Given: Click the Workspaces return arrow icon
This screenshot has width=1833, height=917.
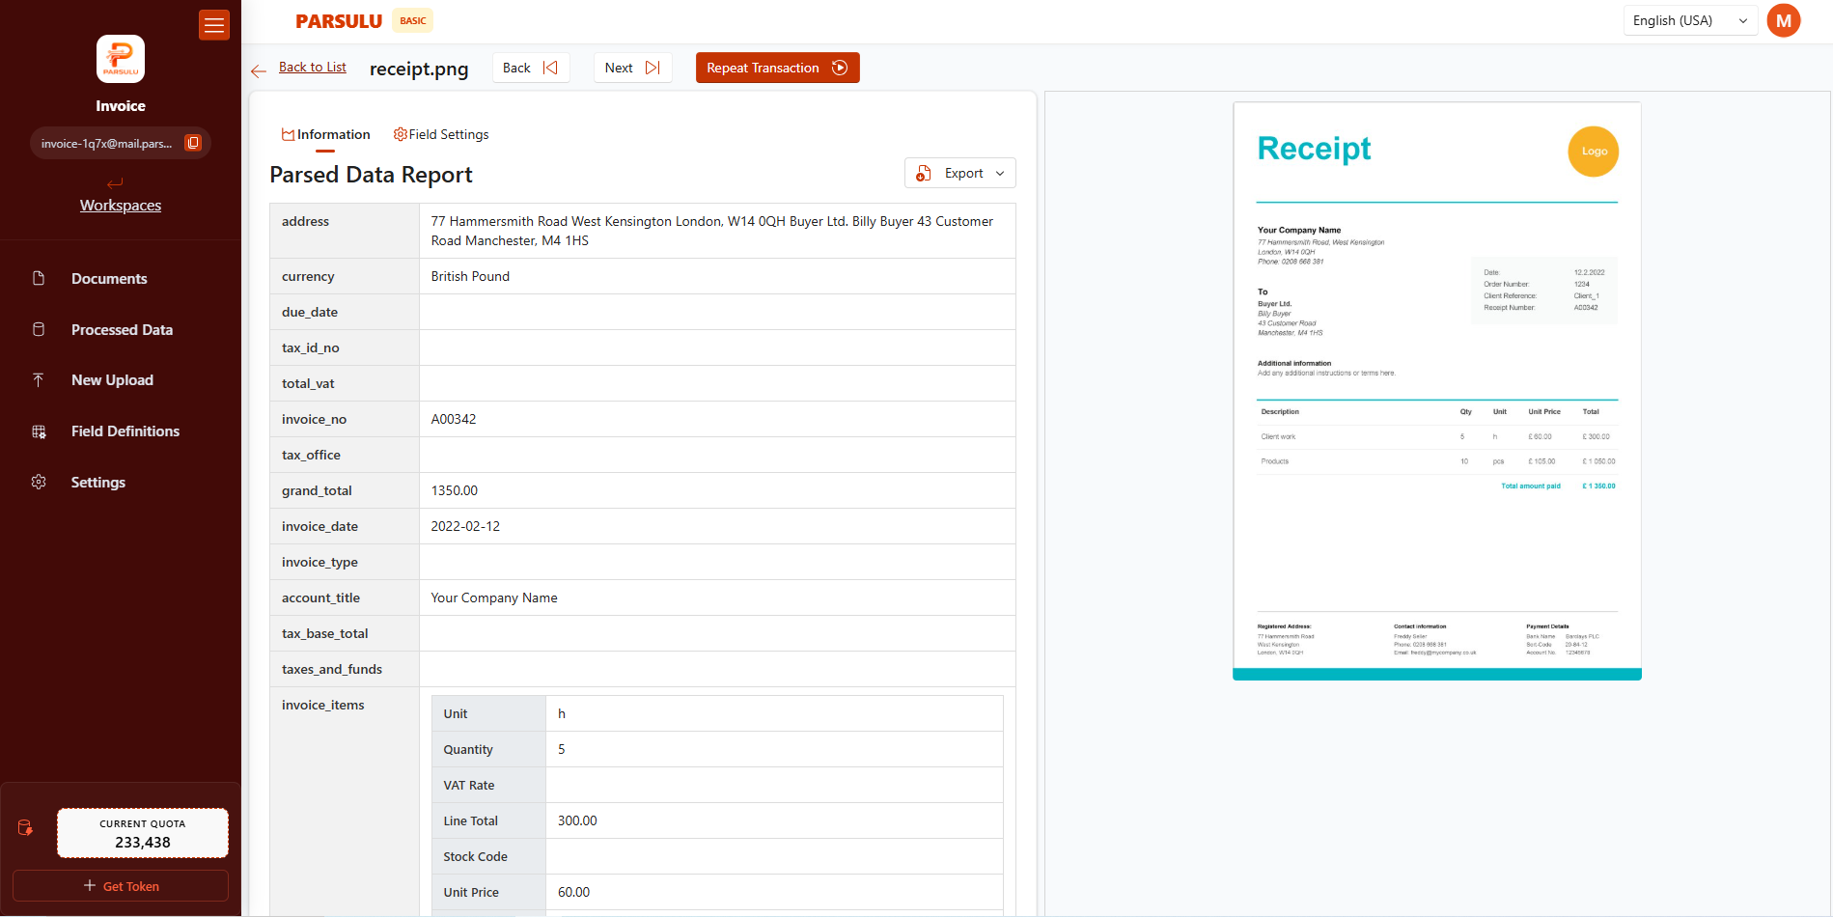Looking at the screenshot, I should tap(116, 183).
